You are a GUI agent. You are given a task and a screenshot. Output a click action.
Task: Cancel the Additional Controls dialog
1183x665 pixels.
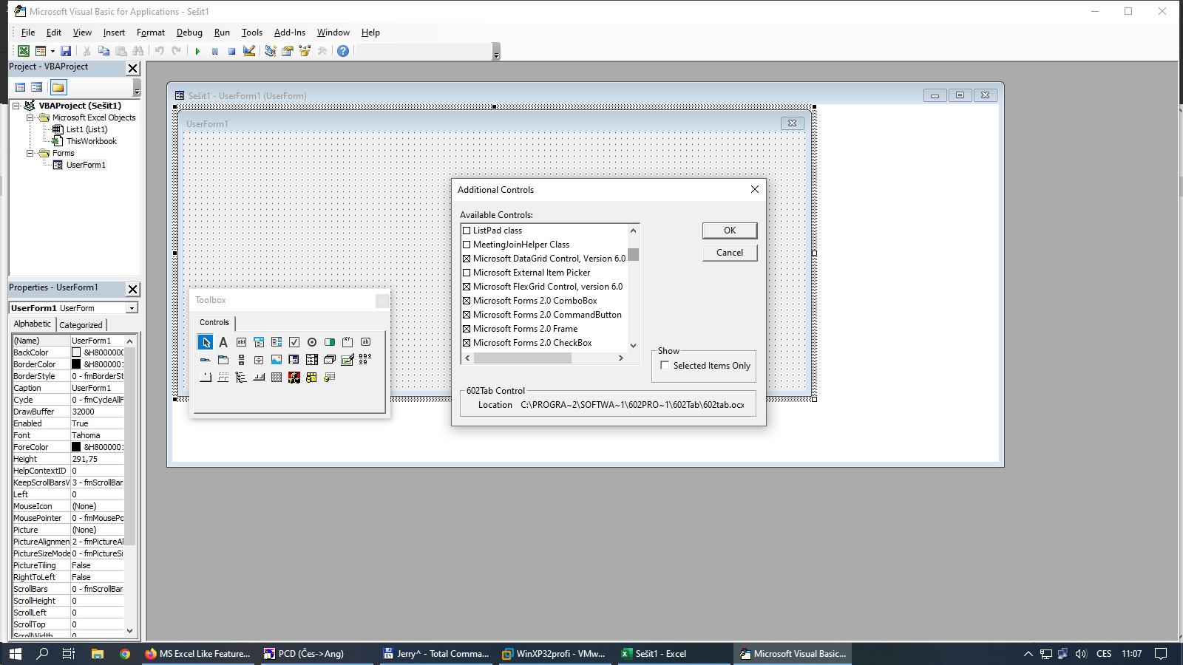730,253
